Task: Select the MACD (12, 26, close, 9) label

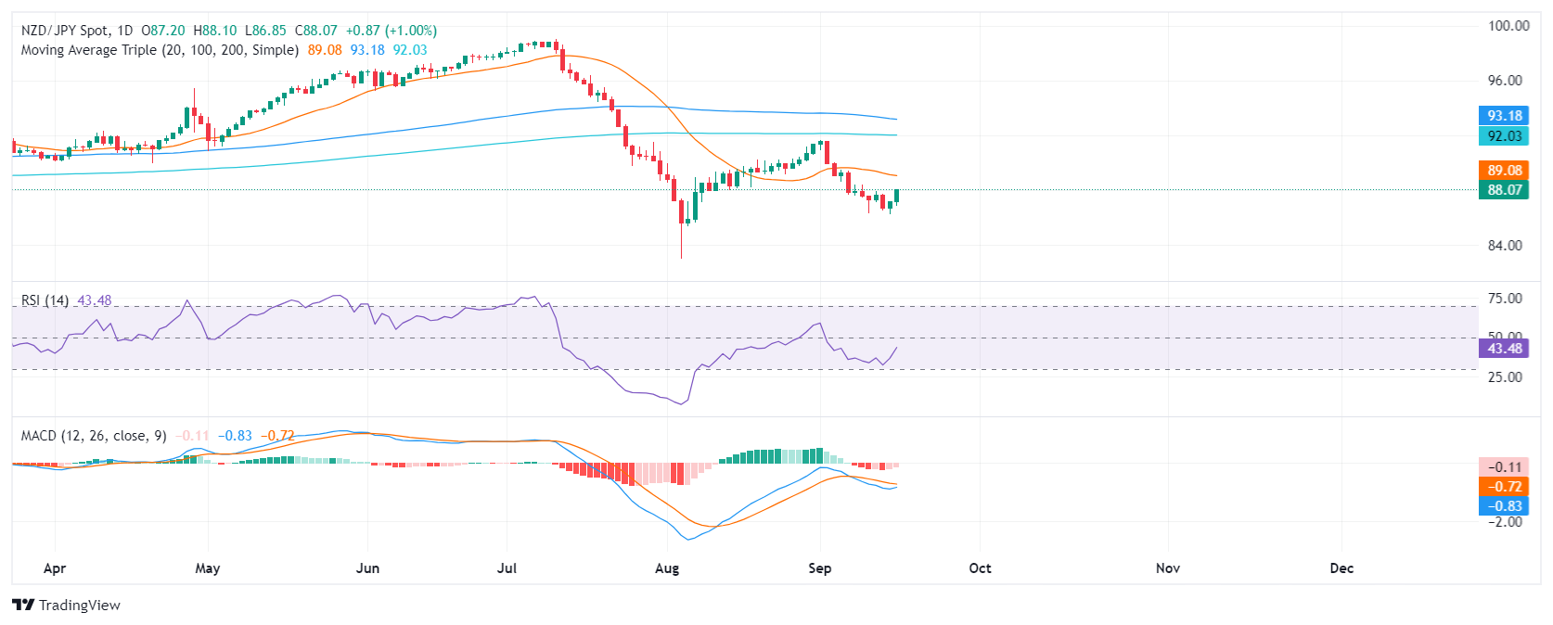Action: 94,436
